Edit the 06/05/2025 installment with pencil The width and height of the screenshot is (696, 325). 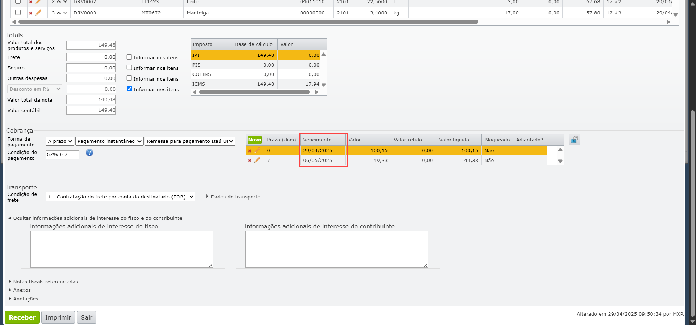257,160
